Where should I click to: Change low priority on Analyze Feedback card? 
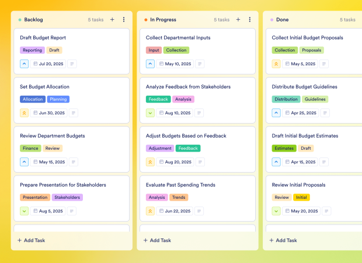point(150,113)
